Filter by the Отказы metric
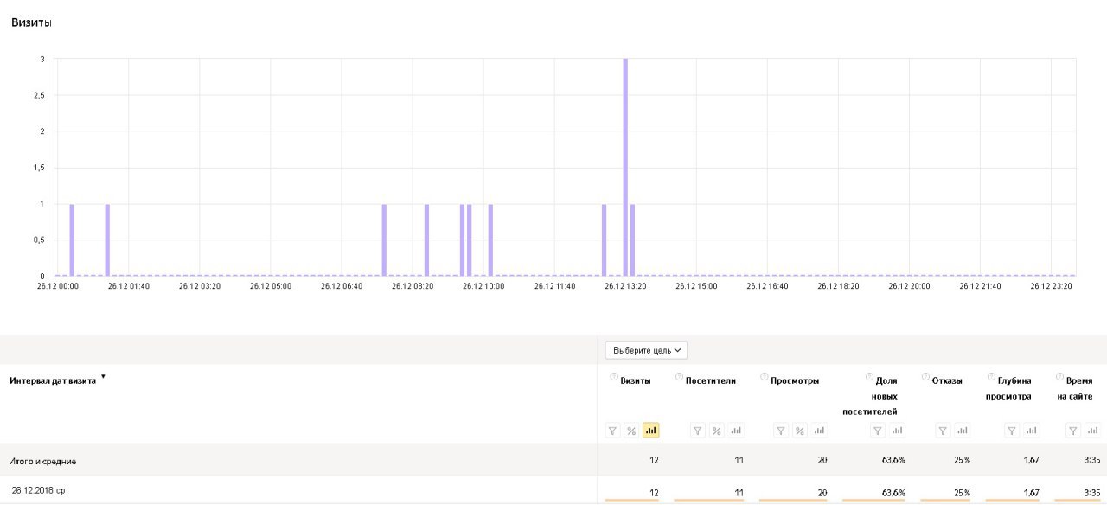 click(x=943, y=431)
